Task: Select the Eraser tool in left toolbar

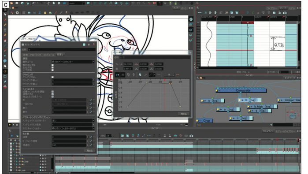Action: (5, 35)
